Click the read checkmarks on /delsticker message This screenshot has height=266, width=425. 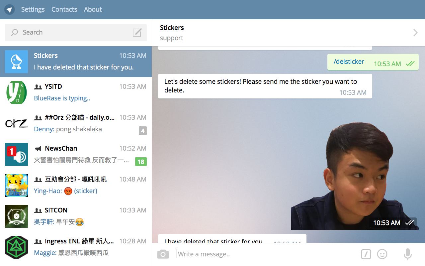point(410,64)
